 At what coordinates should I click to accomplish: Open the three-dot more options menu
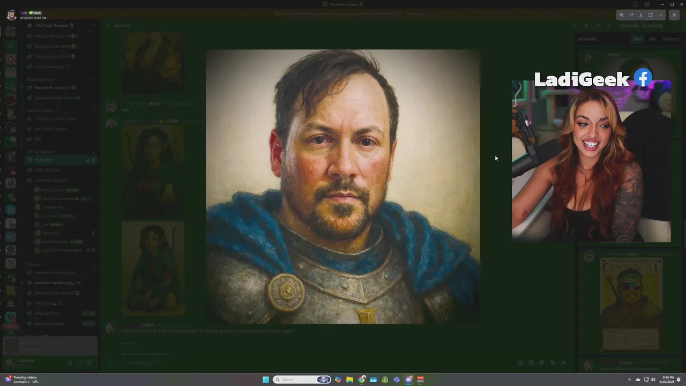(x=660, y=15)
